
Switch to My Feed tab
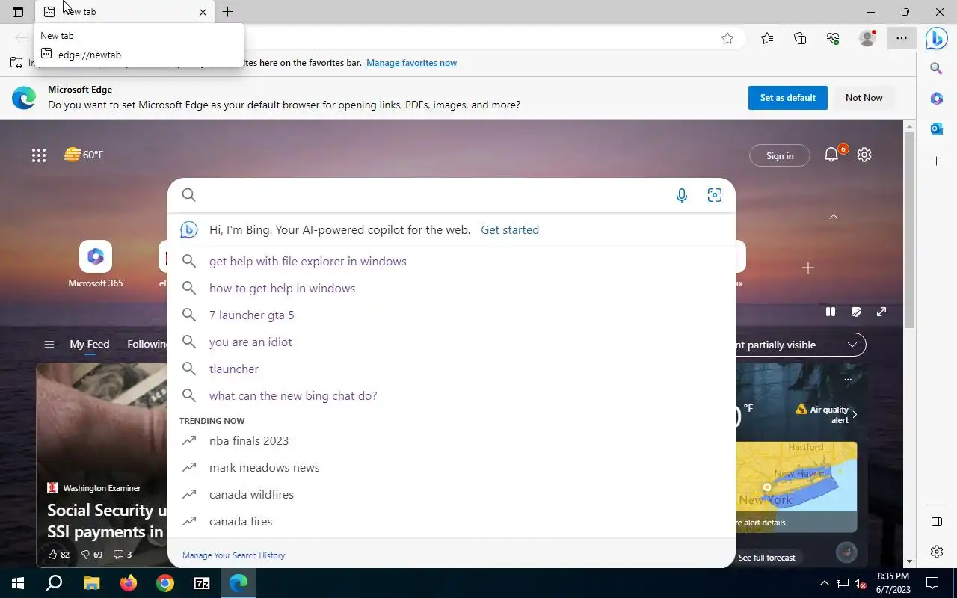point(90,345)
